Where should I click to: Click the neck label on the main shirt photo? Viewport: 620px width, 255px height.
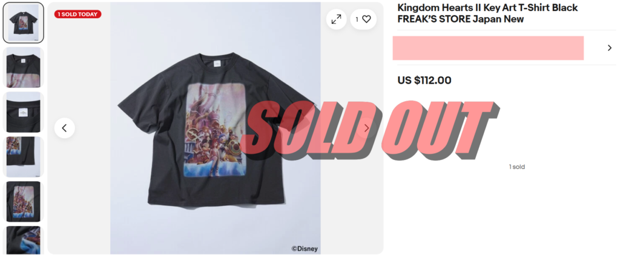pos(216,63)
